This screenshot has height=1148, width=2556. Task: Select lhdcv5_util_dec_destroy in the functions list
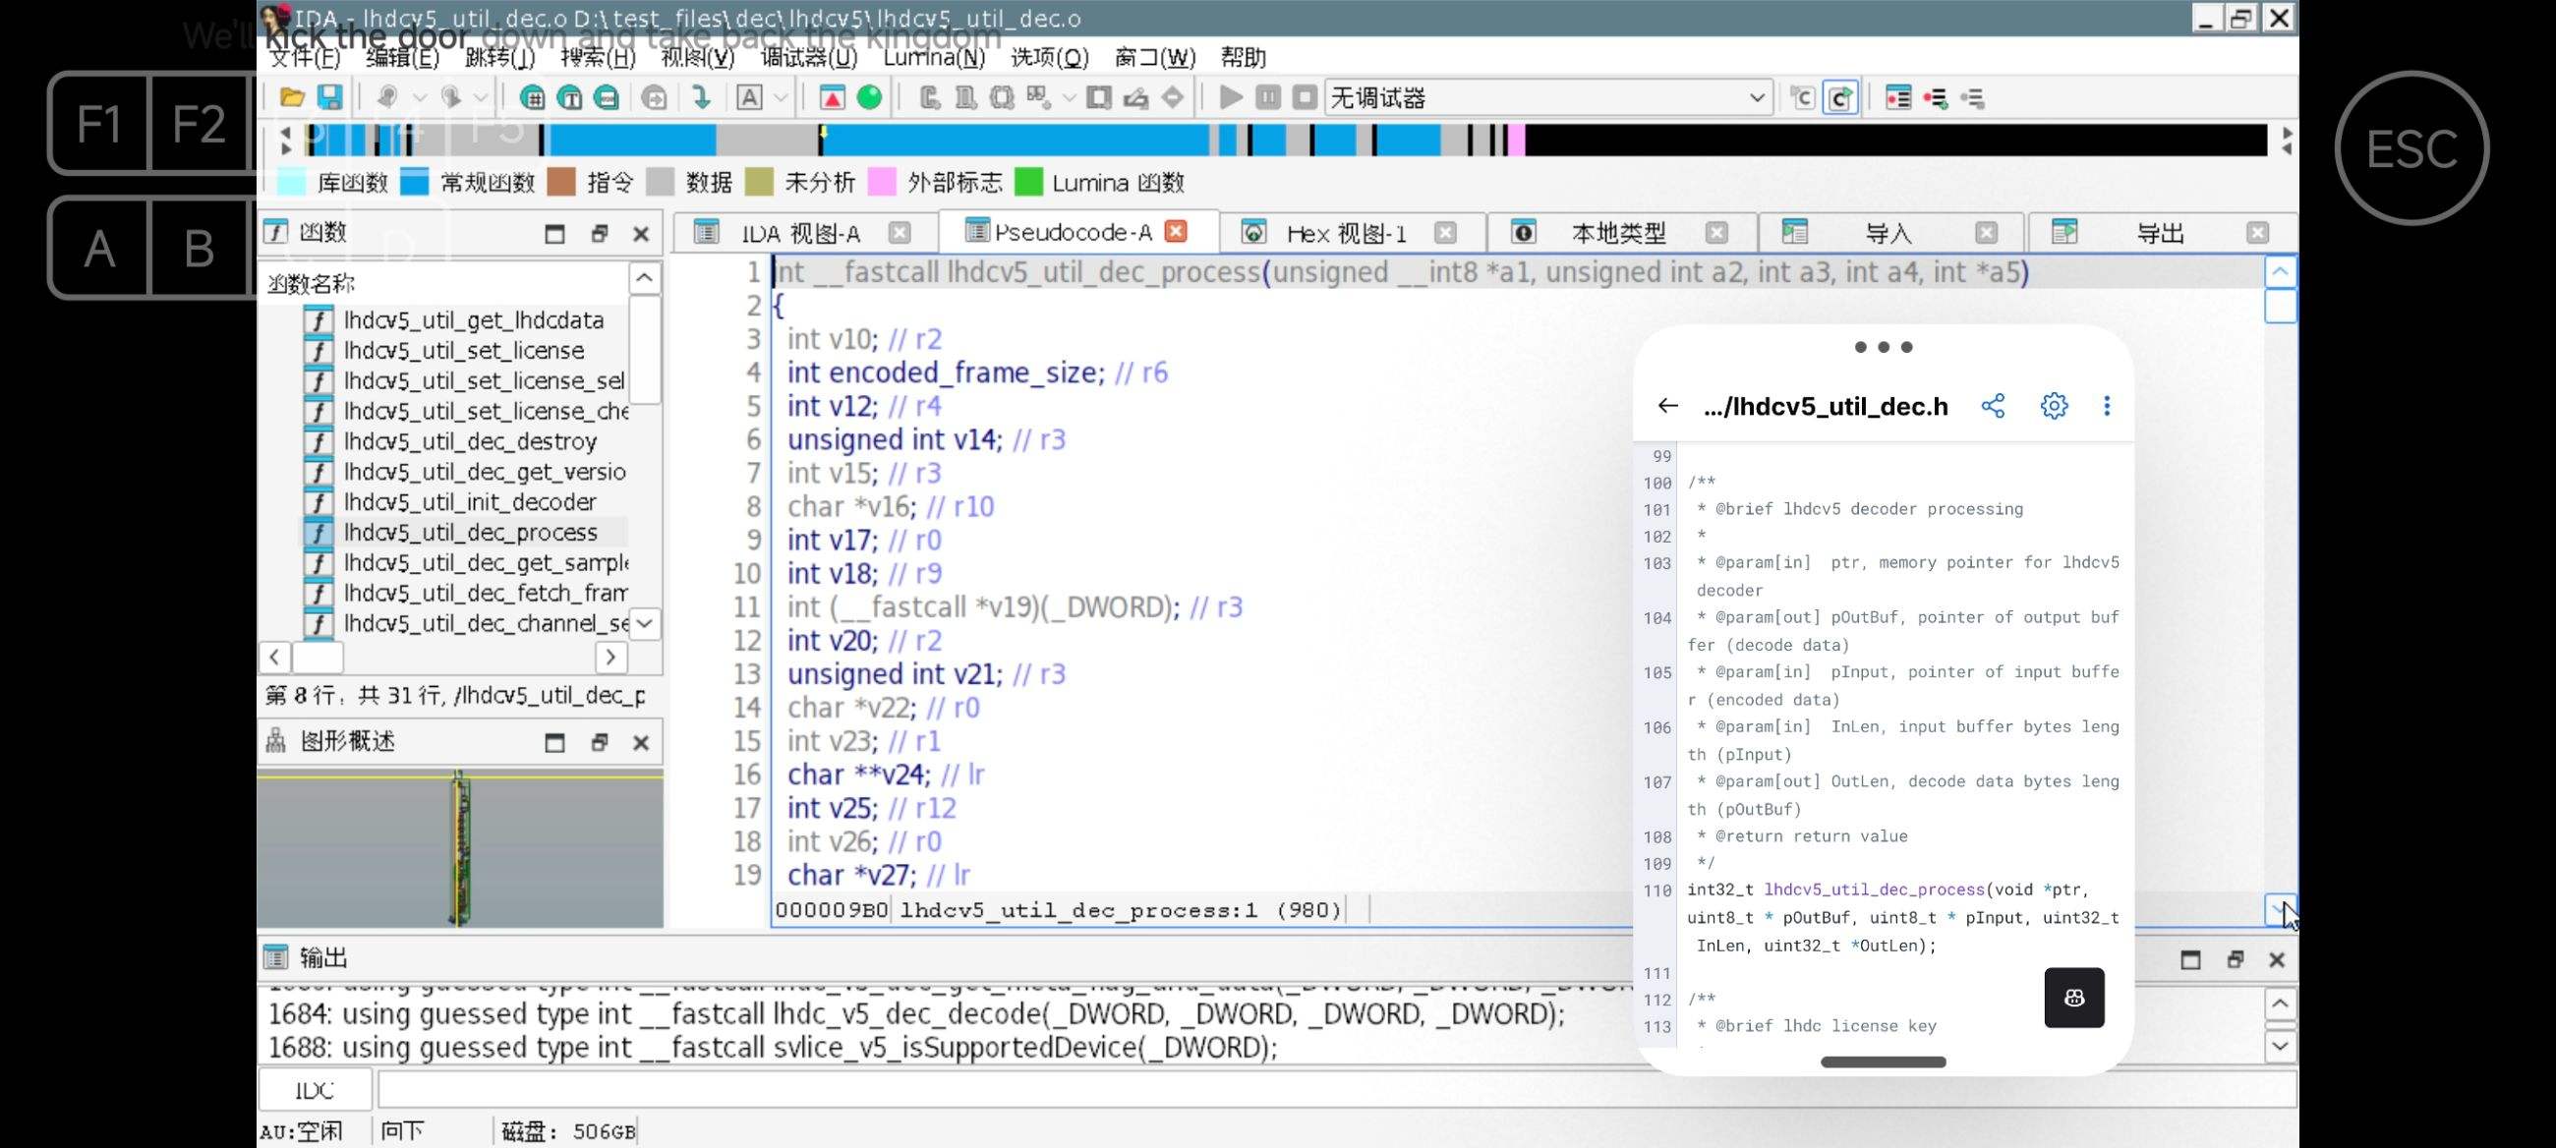pos(469,441)
